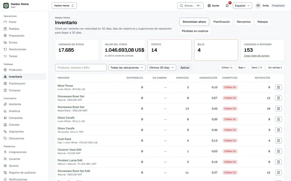Open notifications bell in top bar
Image resolution: width=291 pixels, height=181 pixels.
pos(227,5)
